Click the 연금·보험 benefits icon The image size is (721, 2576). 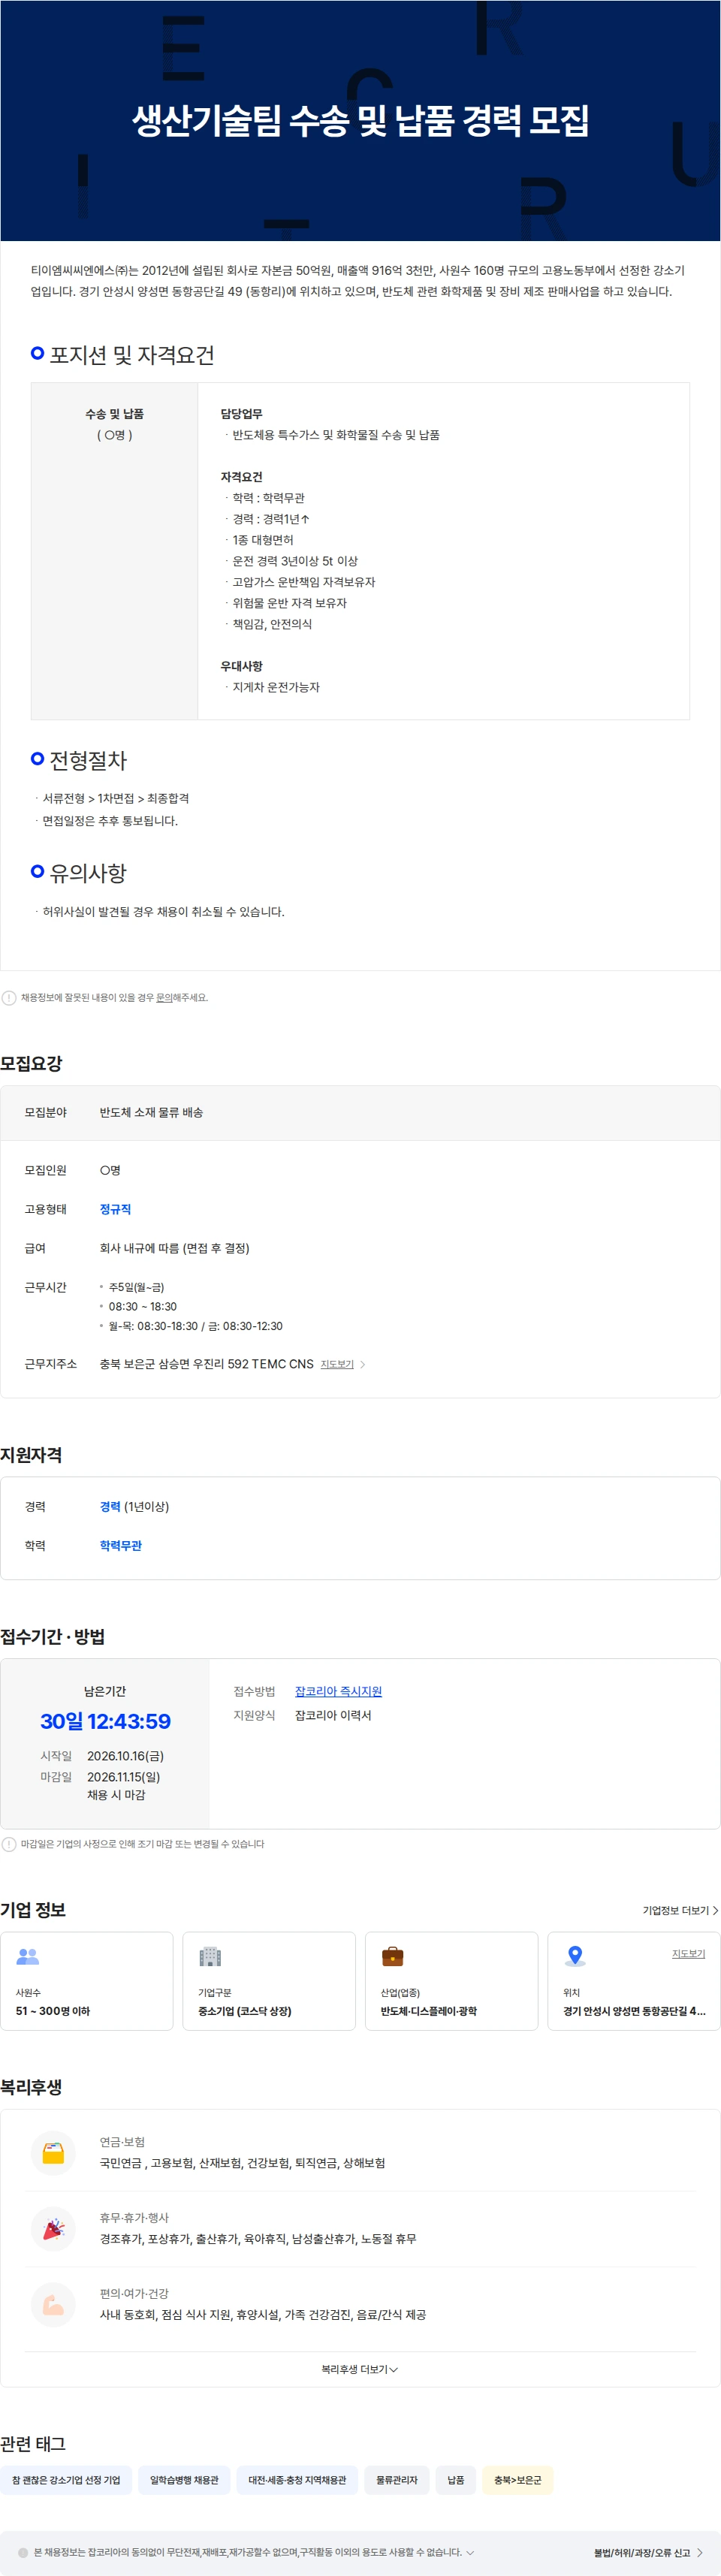[x=53, y=2153]
